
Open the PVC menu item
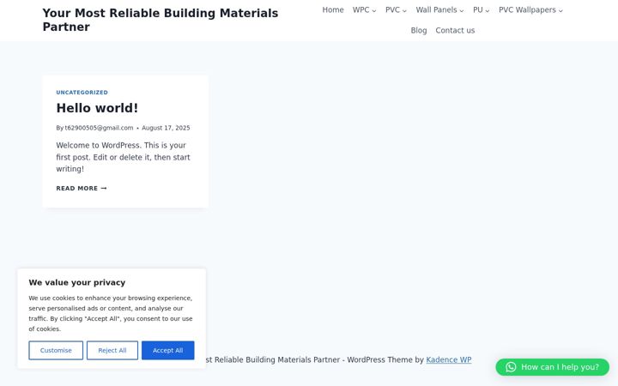392,9
